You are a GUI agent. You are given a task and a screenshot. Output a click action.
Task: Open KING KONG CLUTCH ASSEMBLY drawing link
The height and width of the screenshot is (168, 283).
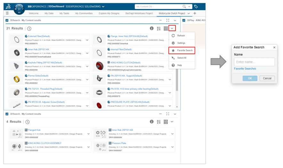click(44, 143)
